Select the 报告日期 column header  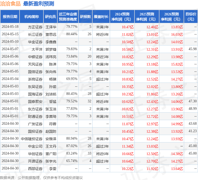point(10,16)
